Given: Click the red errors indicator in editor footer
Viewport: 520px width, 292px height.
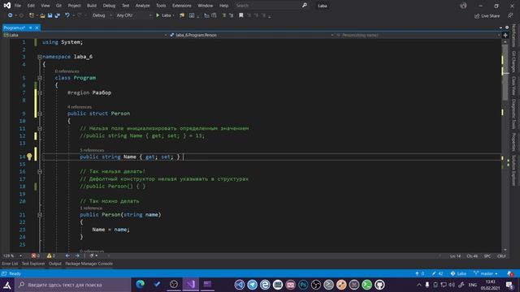Looking at the screenshot, I should click(x=35, y=256).
